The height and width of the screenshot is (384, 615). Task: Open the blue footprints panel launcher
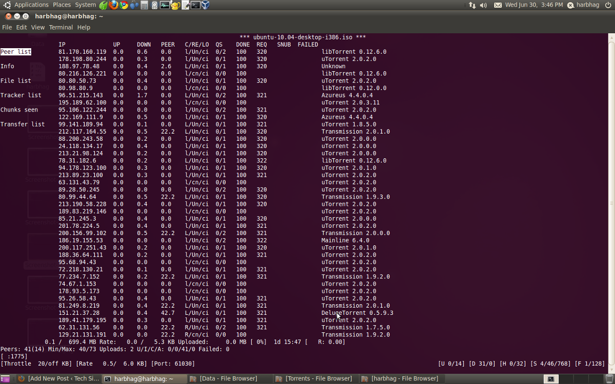134,5
